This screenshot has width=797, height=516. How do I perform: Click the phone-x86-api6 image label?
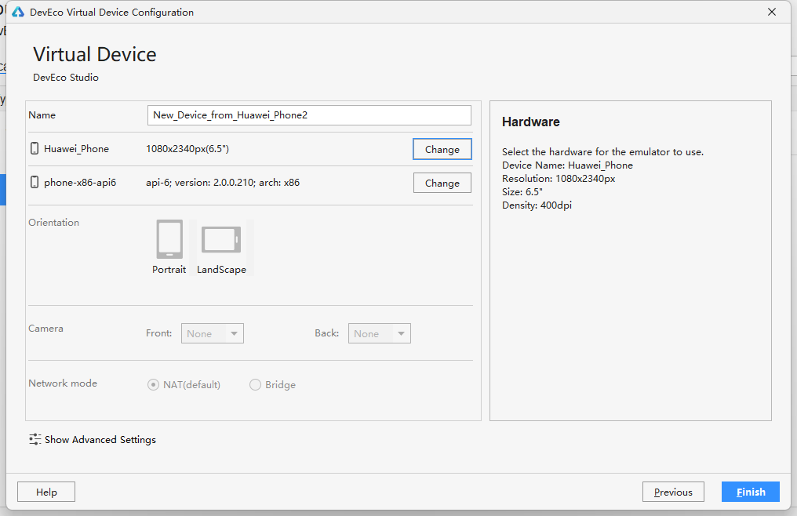pyautogui.click(x=80, y=183)
